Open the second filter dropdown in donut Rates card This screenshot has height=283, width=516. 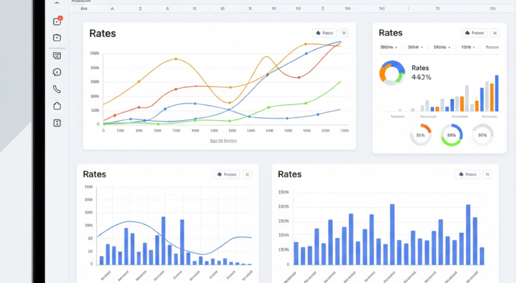[415, 48]
